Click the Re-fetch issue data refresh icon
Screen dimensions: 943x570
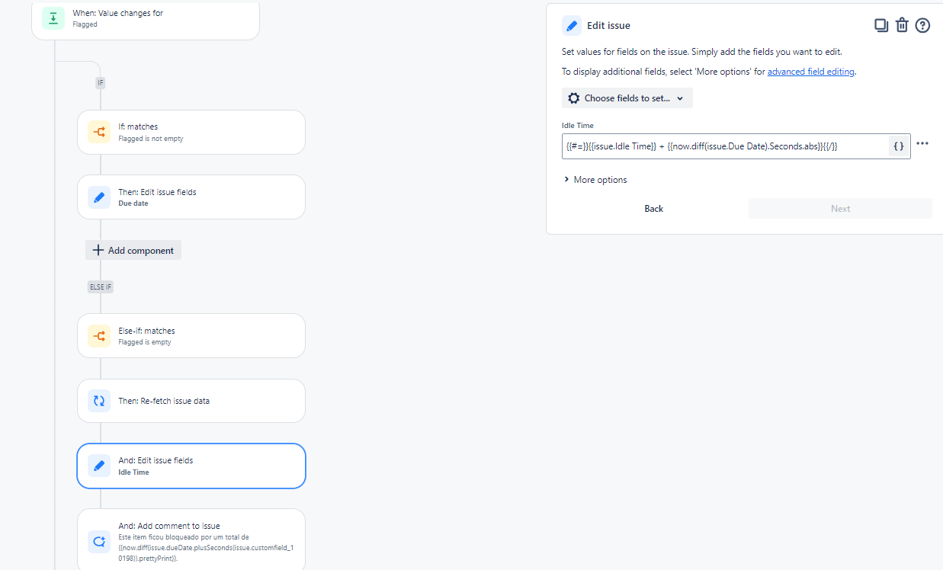coord(99,401)
